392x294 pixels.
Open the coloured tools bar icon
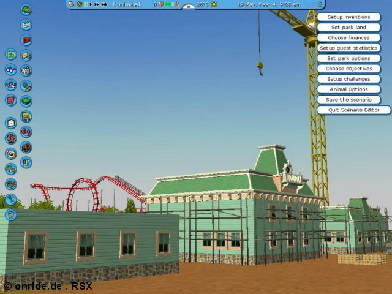click(26, 162)
